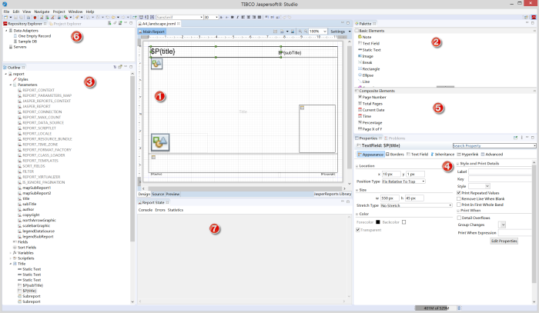Toggle the Transparent checkbox
This screenshot has height=313, width=539.
tap(356, 229)
